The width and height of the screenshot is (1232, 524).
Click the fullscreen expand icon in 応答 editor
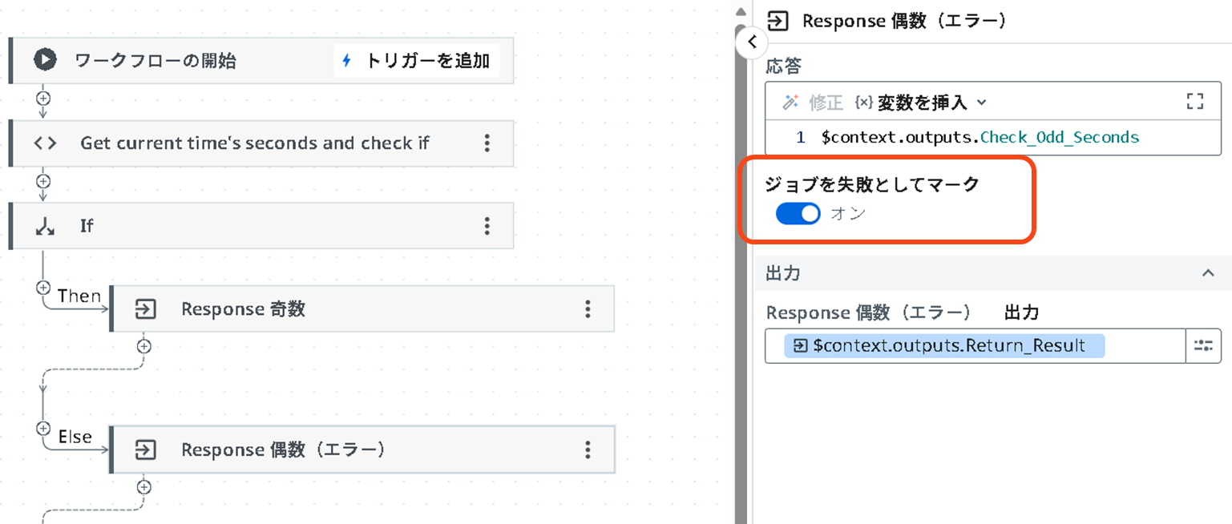coord(1194,102)
